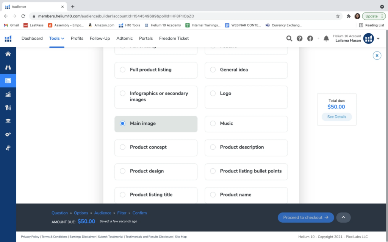This screenshot has height=242, width=388.
Task: Select the bar chart analytics sidebar icon
Action: [8, 94]
